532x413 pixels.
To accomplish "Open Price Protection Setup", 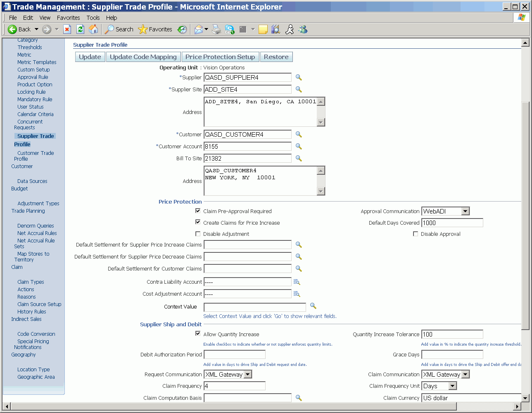I will click(220, 57).
